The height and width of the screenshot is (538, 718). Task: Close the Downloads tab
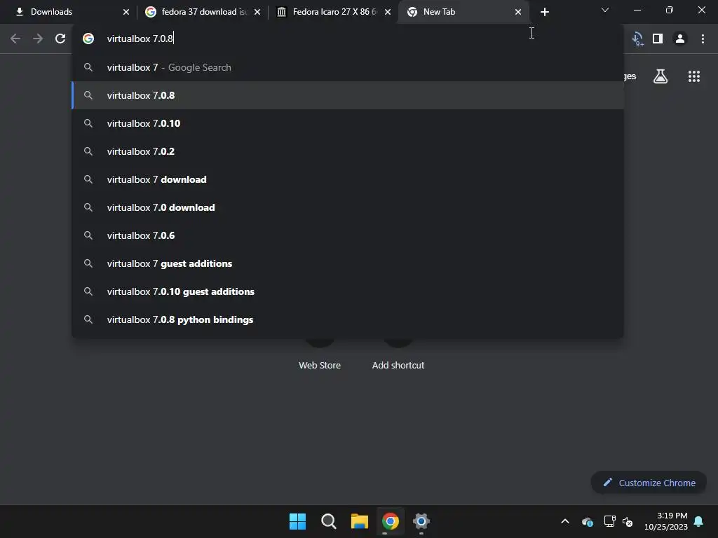tap(126, 12)
